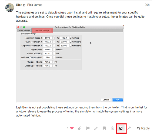Click OK in device settings dialog
The image size is (157, 135).
(118, 100)
